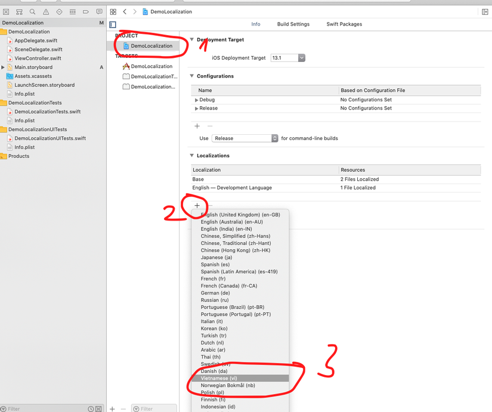
Task: Toggle source-control status filter icon
Action: click(98, 409)
